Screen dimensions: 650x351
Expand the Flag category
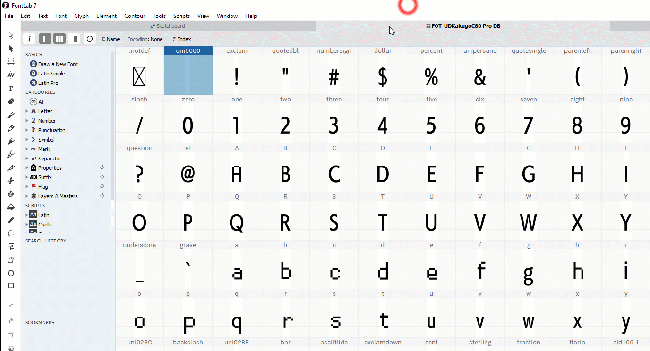(27, 187)
